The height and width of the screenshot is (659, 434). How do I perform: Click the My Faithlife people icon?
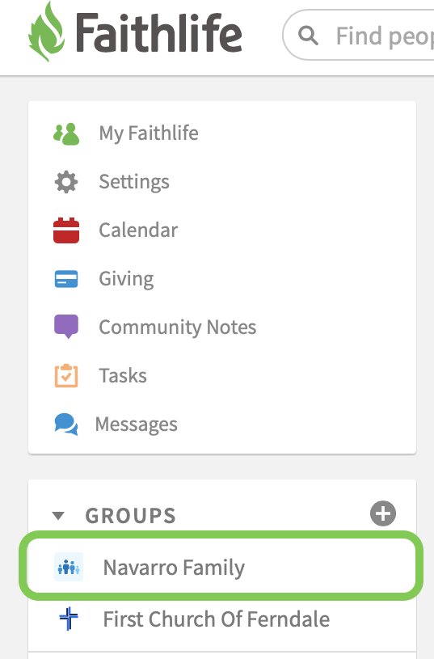(66, 133)
